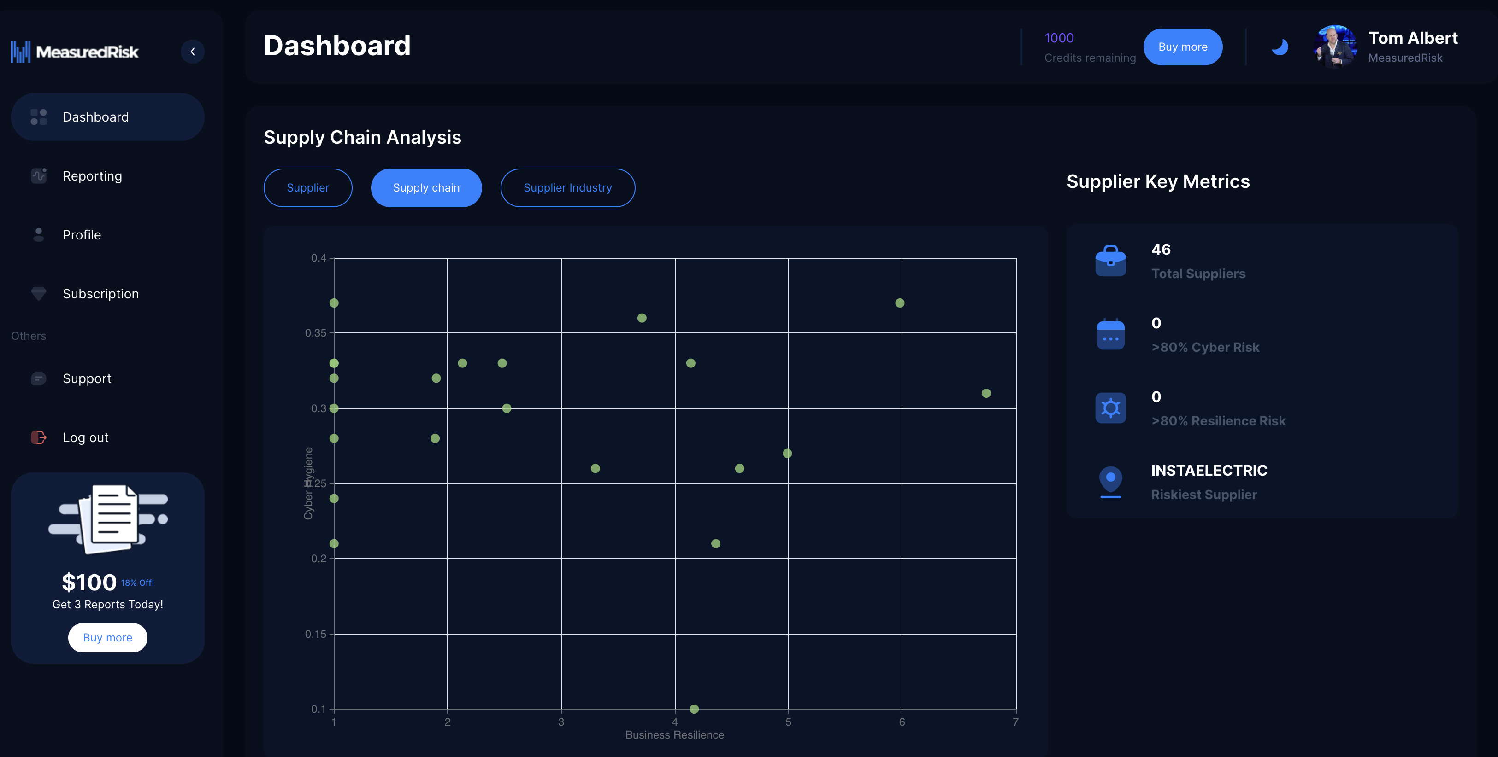This screenshot has width=1498, height=757.
Task: Click the Resilience Risk gear icon
Action: (1110, 408)
